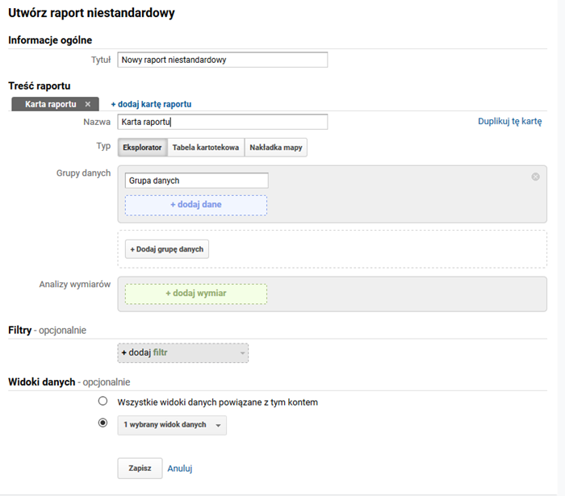Expand '1 wybrany widok danych' dropdown
The width and height of the screenshot is (565, 496).
(172, 425)
